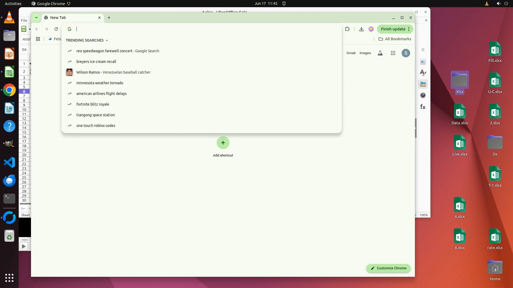Click the Gmail link

pos(351,53)
